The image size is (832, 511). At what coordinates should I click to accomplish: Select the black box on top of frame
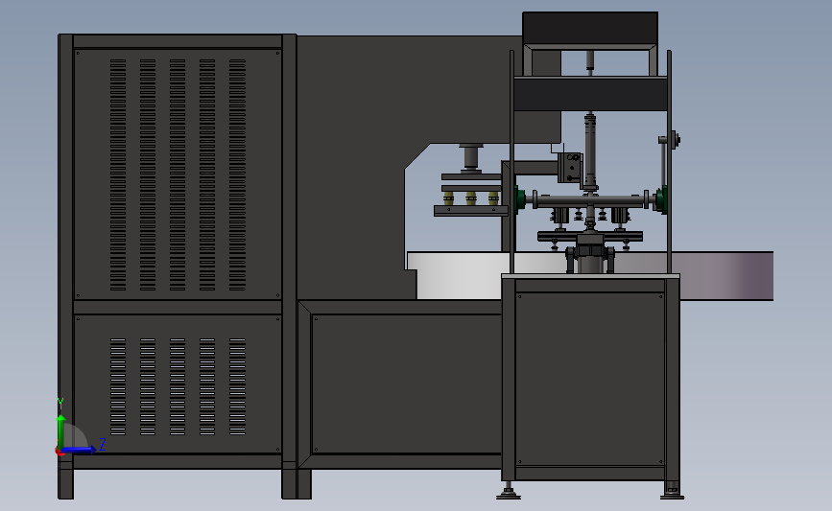(x=590, y=29)
